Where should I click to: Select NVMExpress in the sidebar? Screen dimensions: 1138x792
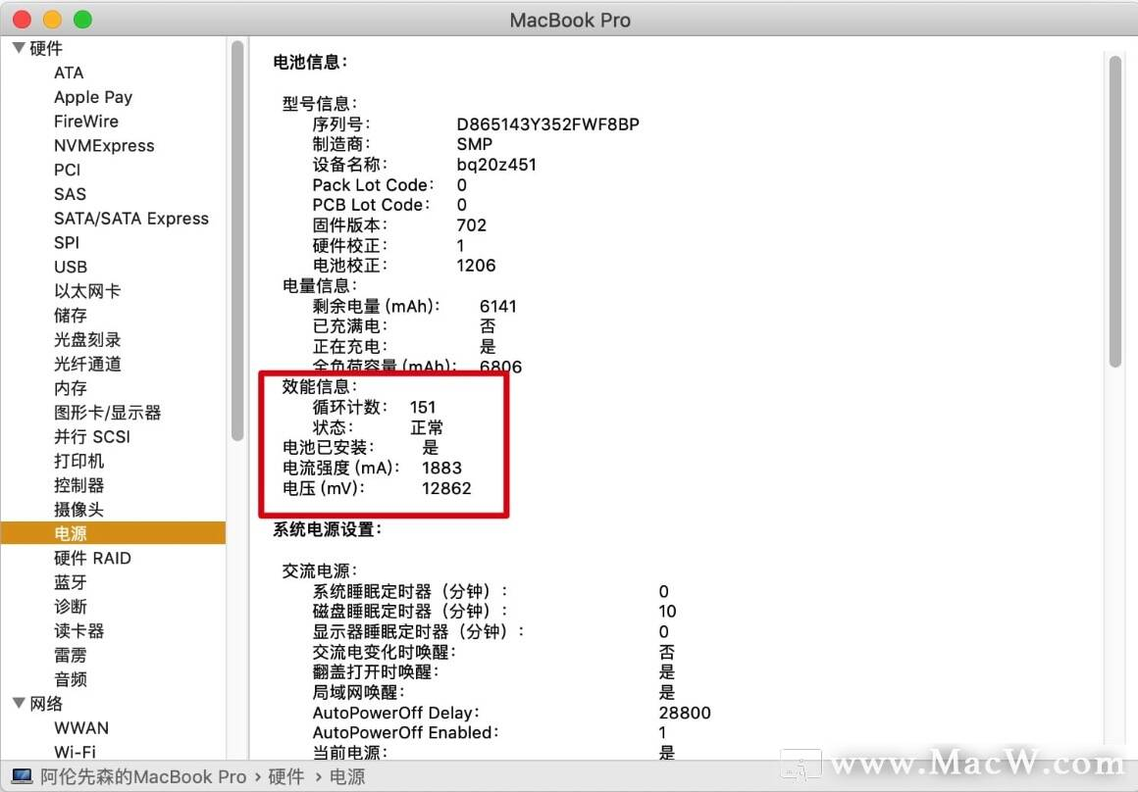(x=104, y=146)
